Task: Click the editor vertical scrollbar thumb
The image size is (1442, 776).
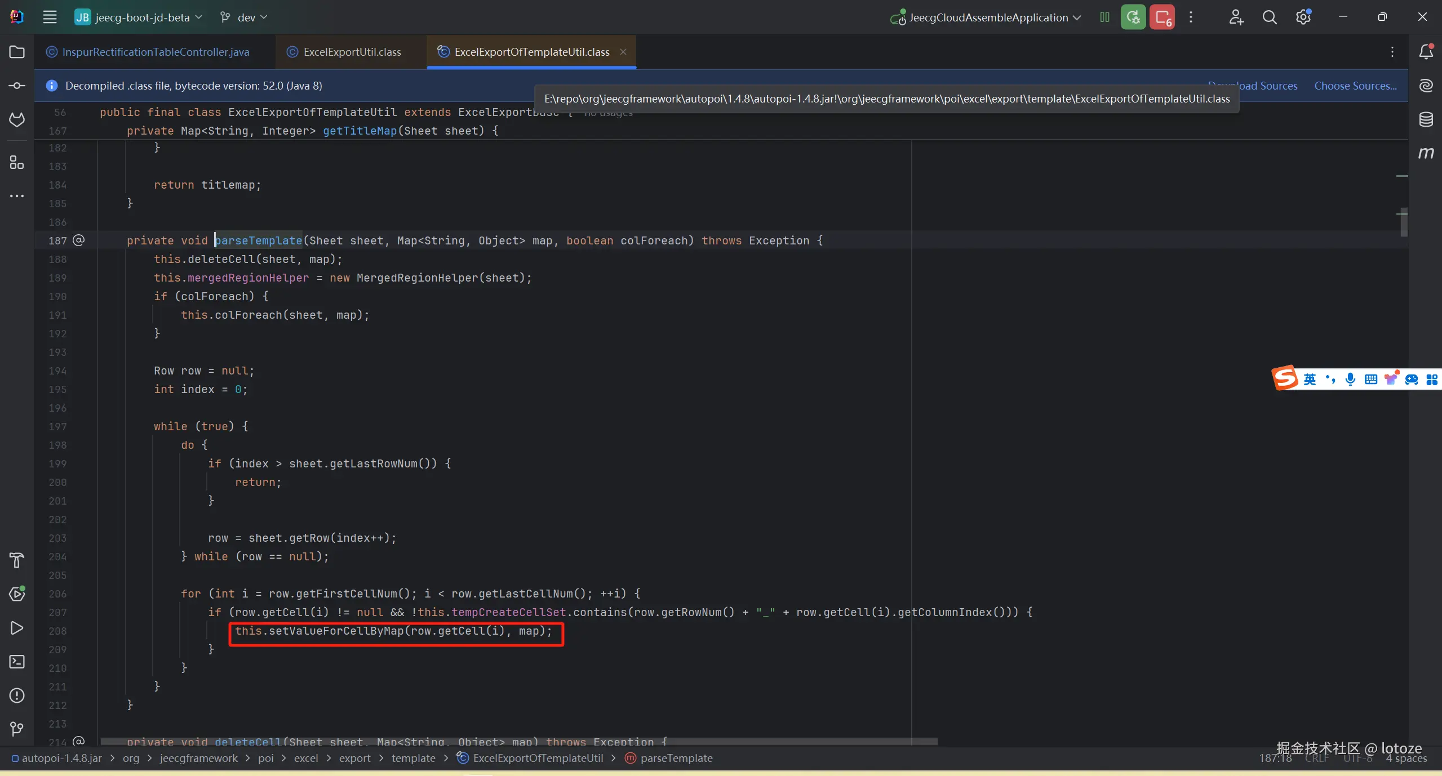Action: (x=1404, y=222)
